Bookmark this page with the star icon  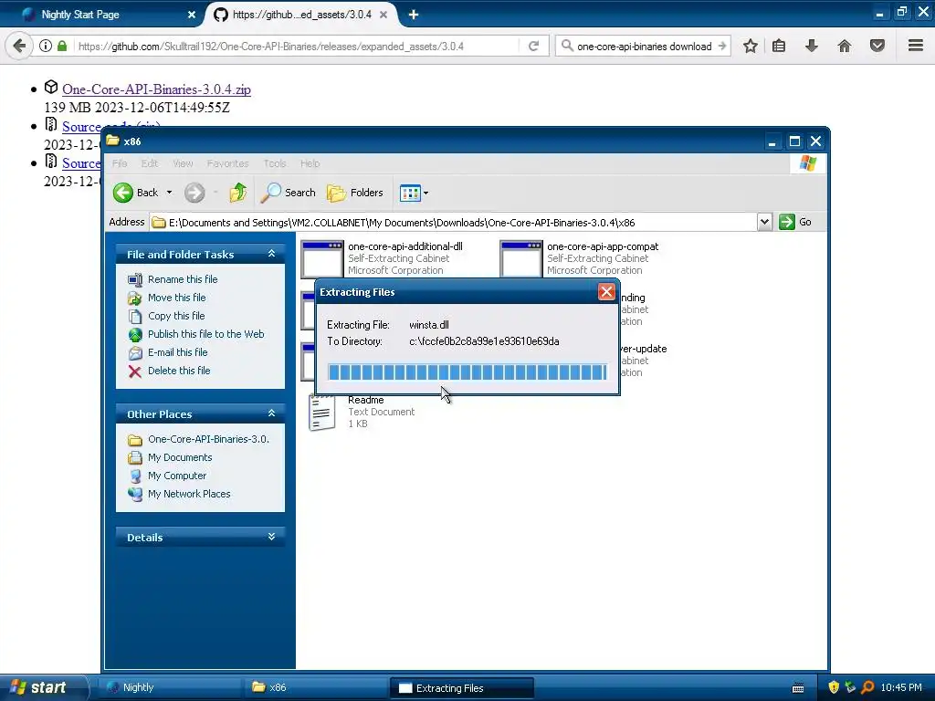pyautogui.click(x=751, y=46)
